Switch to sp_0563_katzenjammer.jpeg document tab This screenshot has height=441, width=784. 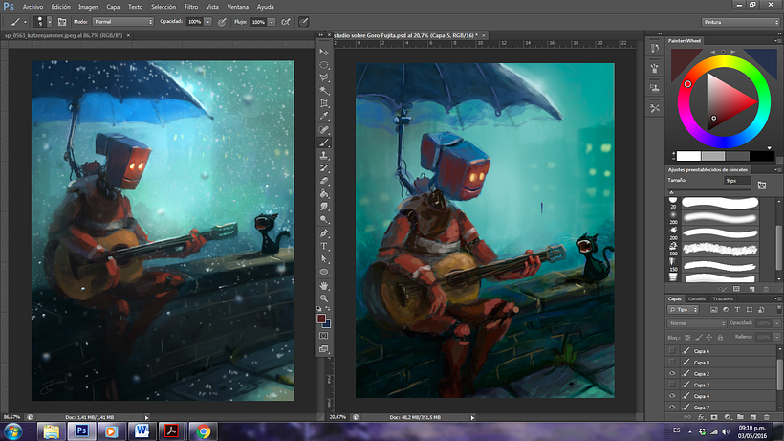[63, 35]
